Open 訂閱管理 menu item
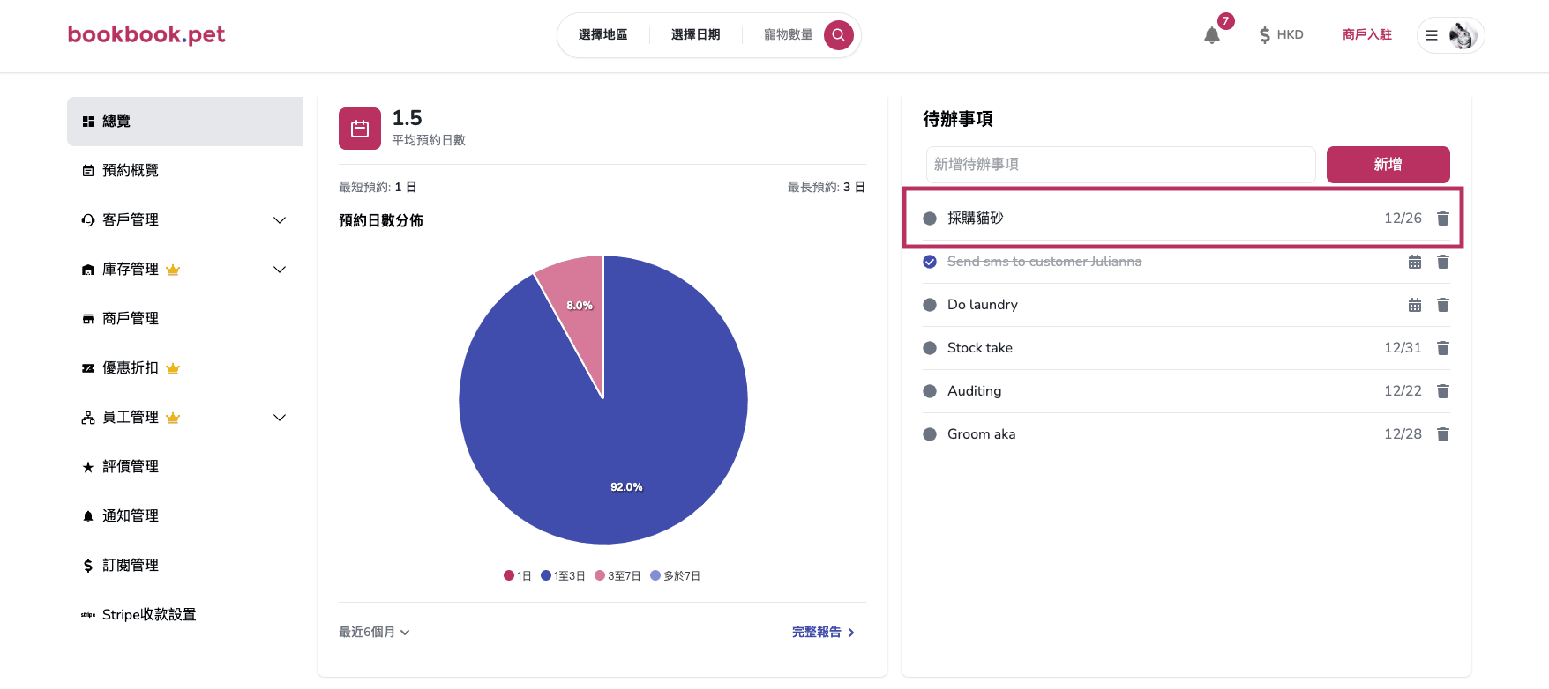This screenshot has height=689, width=1549. tap(185, 566)
